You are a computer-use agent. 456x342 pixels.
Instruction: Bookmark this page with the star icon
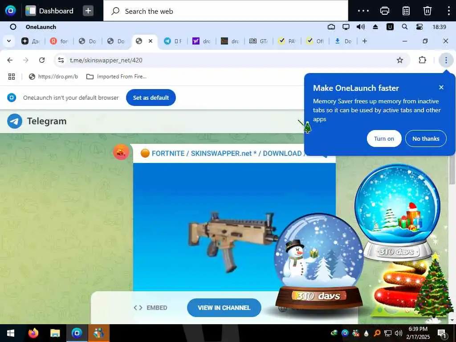[400, 60]
